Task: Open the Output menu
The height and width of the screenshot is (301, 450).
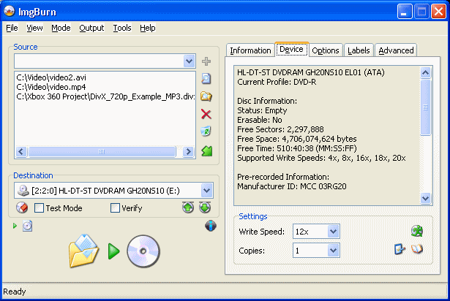Action: 91,28
